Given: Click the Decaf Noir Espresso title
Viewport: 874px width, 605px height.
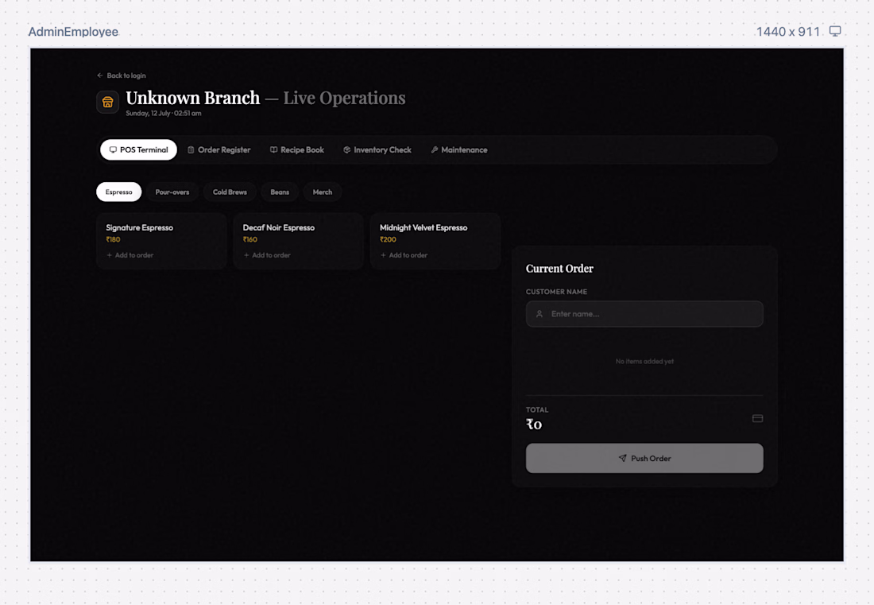Looking at the screenshot, I should (279, 227).
